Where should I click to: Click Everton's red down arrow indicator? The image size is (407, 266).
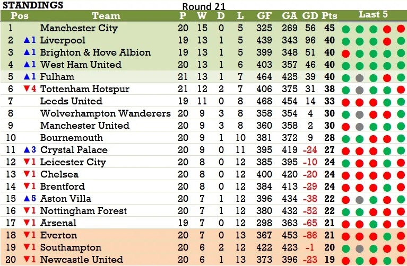27,235
